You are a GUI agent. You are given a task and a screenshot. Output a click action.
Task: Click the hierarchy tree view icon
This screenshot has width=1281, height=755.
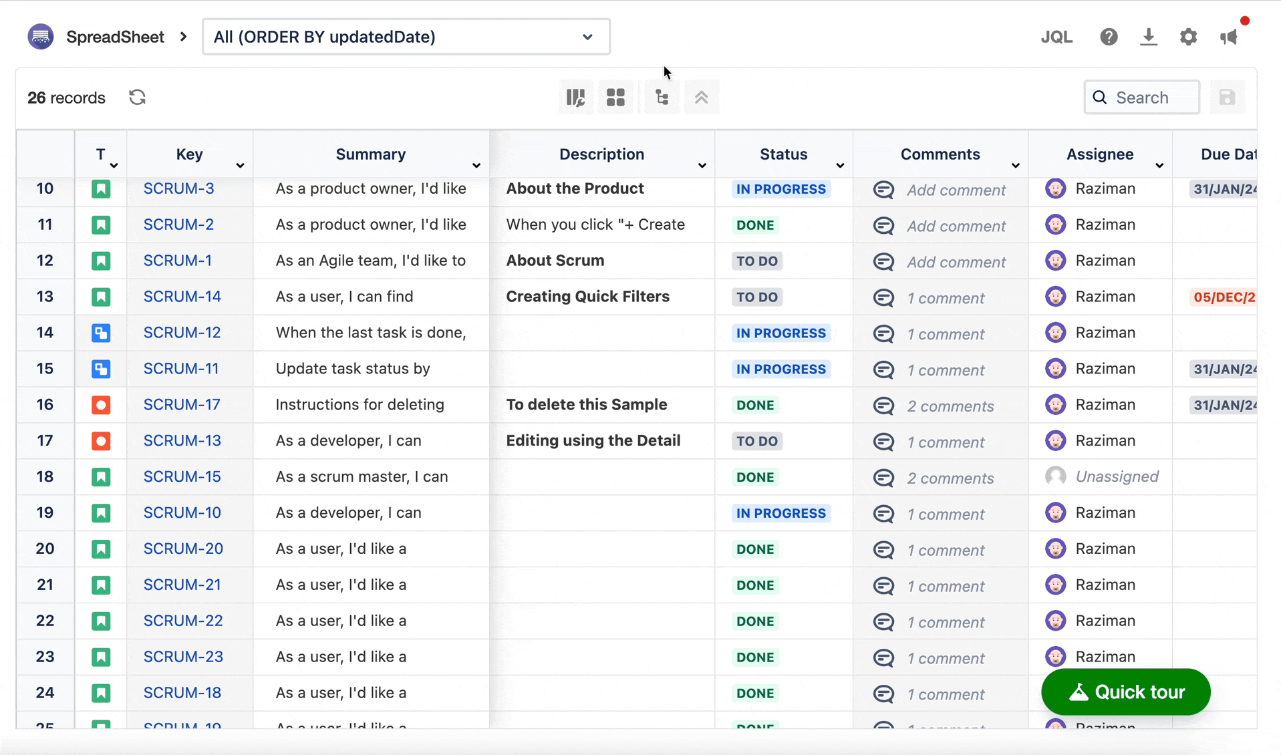pyautogui.click(x=662, y=98)
